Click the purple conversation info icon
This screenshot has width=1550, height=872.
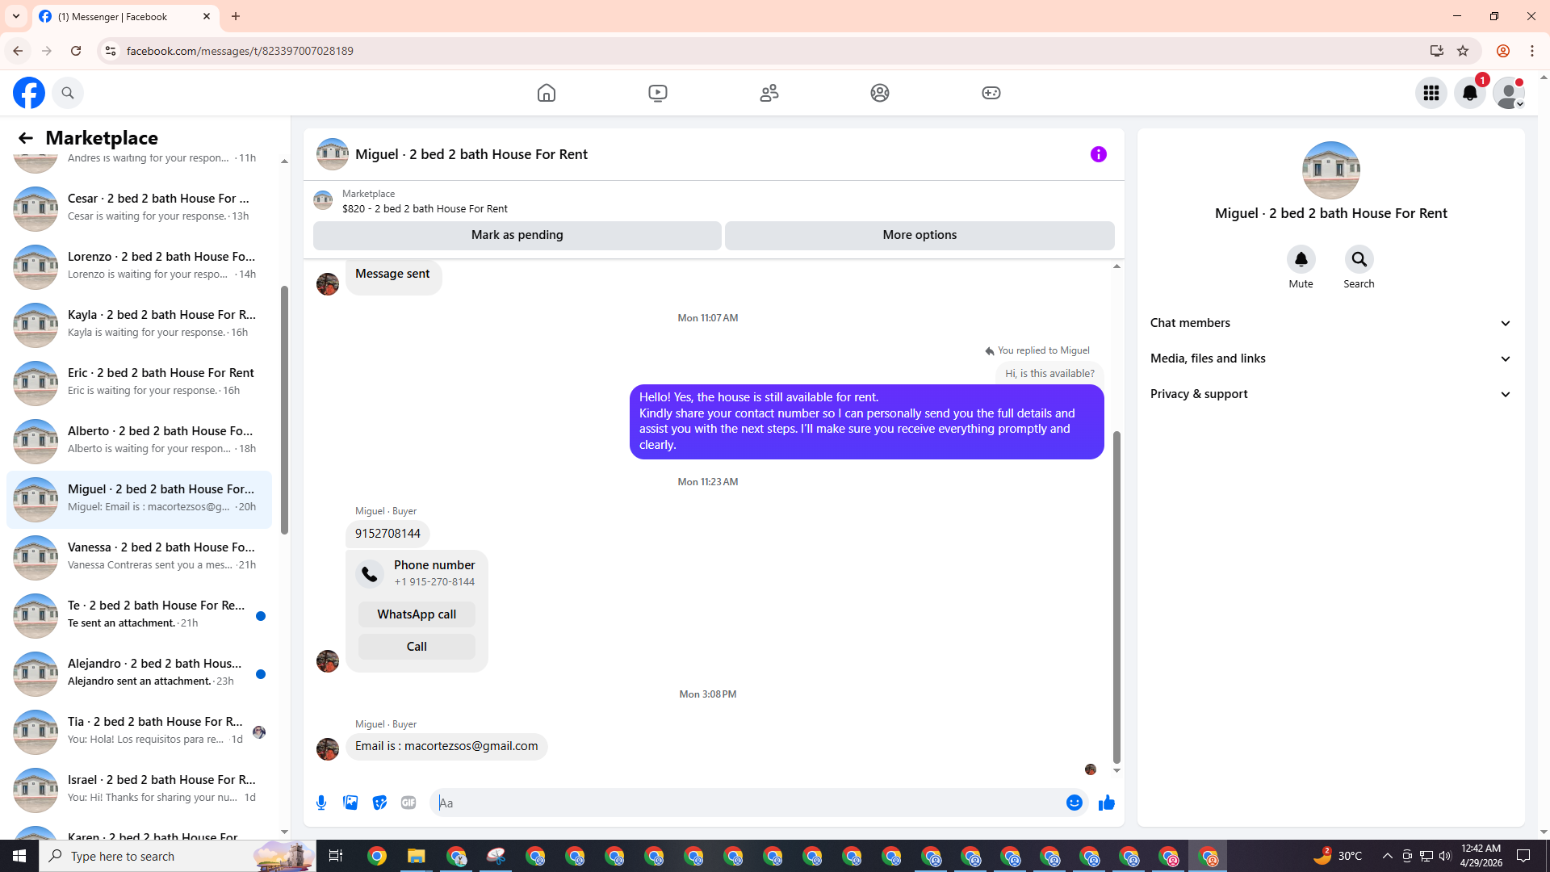coord(1098,154)
